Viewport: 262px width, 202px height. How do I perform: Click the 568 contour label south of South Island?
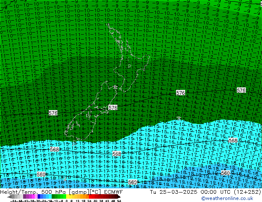(x=117, y=154)
